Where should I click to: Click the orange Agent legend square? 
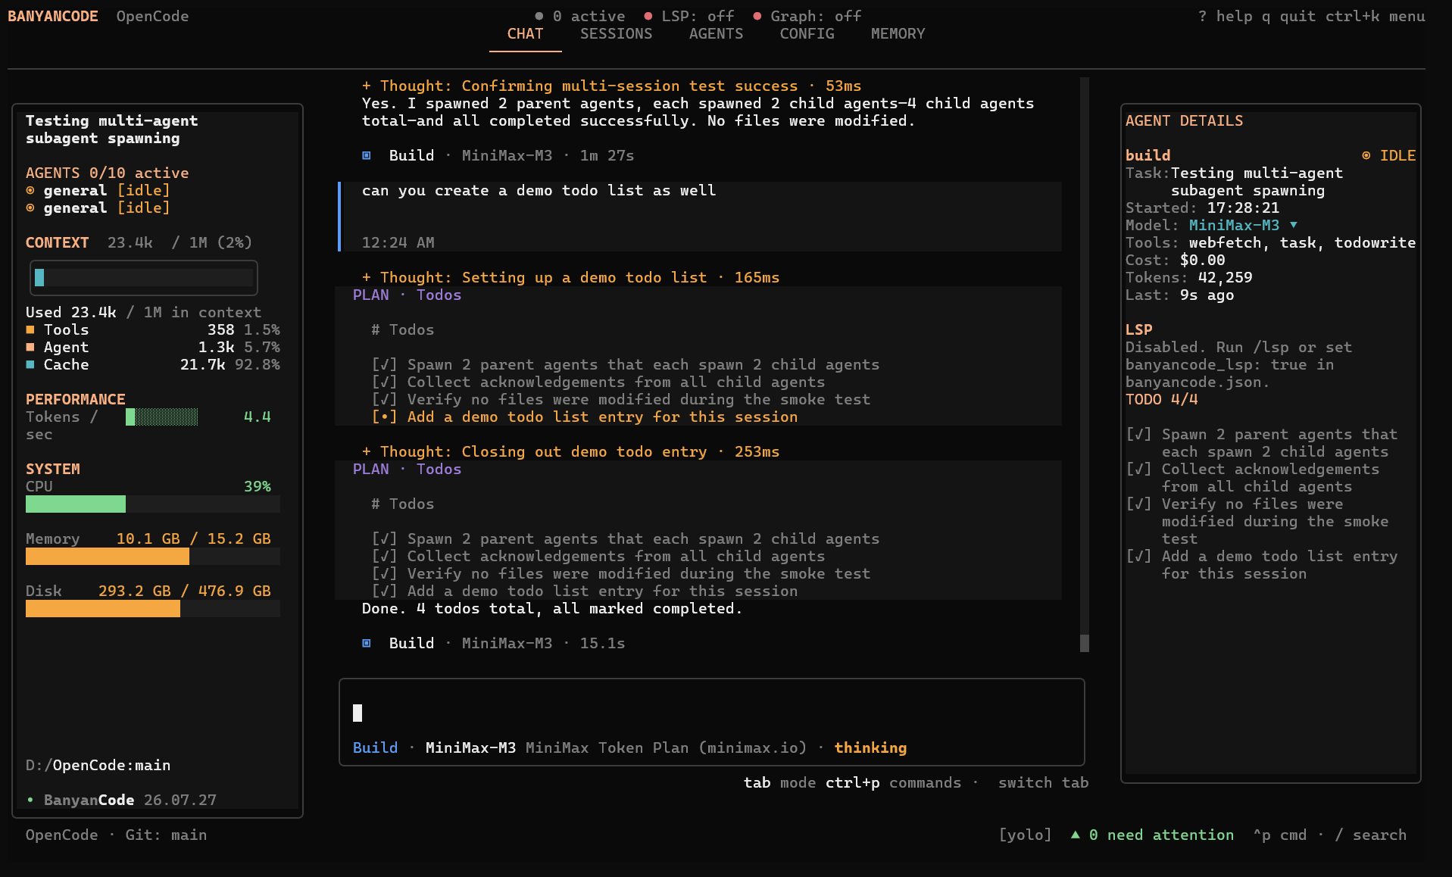pyautogui.click(x=30, y=347)
